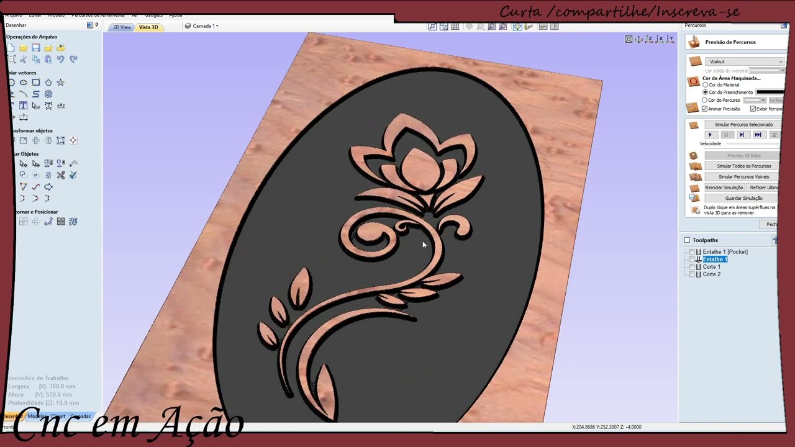The width and height of the screenshot is (795, 447).
Task: Select the vector texture spiral tool
Action: click(x=48, y=94)
